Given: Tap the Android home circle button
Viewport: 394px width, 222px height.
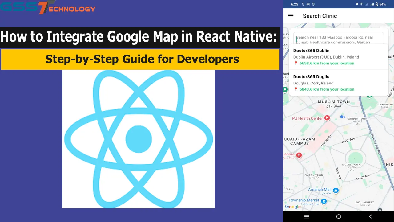Looking at the screenshot, I should [x=339, y=217].
